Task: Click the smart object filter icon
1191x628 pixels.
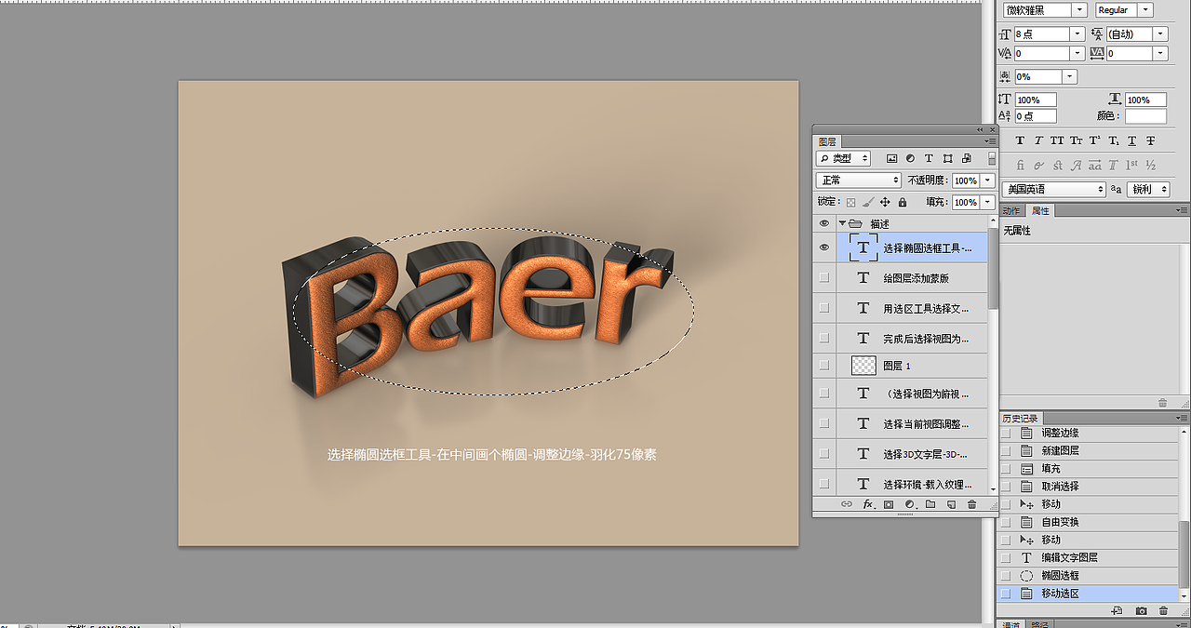Action: pyautogui.click(x=967, y=159)
